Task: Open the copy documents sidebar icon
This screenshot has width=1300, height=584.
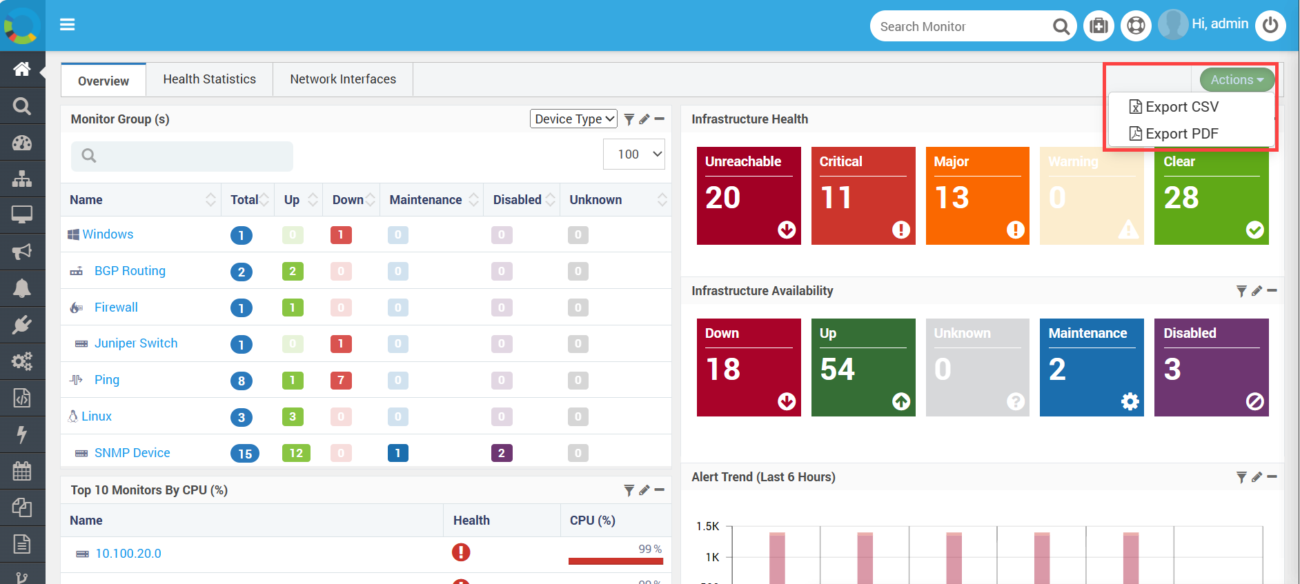Action: [22, 507]
